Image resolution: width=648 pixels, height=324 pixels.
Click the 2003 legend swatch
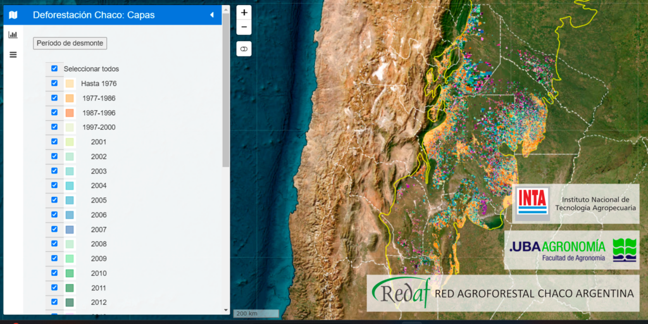click(70, 171)
